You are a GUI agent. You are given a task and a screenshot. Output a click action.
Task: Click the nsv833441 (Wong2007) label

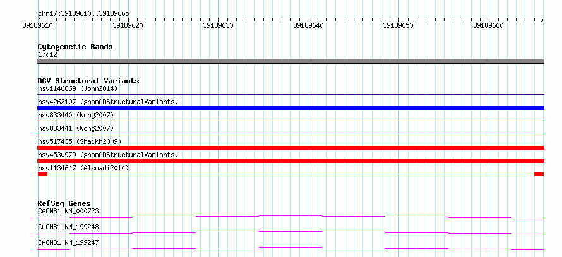(76, 128)
